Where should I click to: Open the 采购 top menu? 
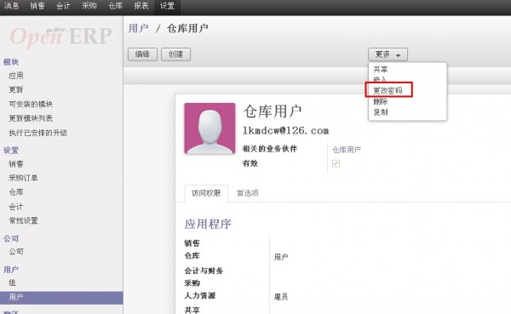coord(89,6)
